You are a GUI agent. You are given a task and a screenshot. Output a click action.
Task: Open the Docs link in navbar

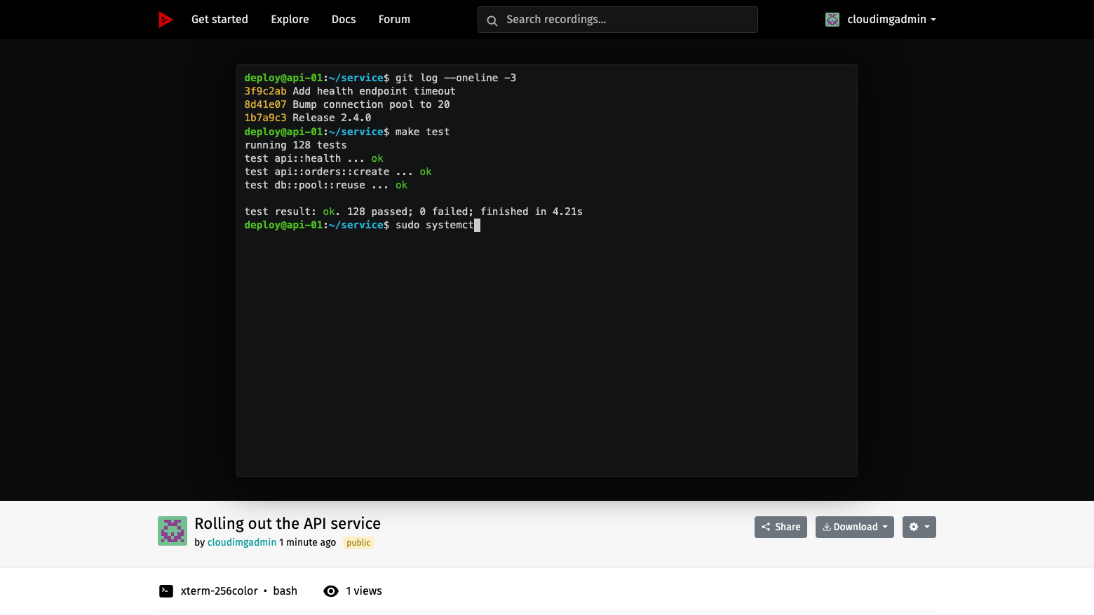pos(344,20)
